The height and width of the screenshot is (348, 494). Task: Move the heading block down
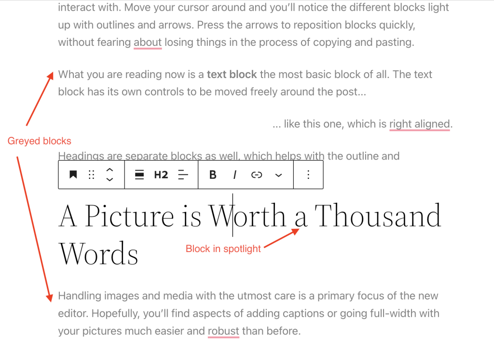coord(110,179)
